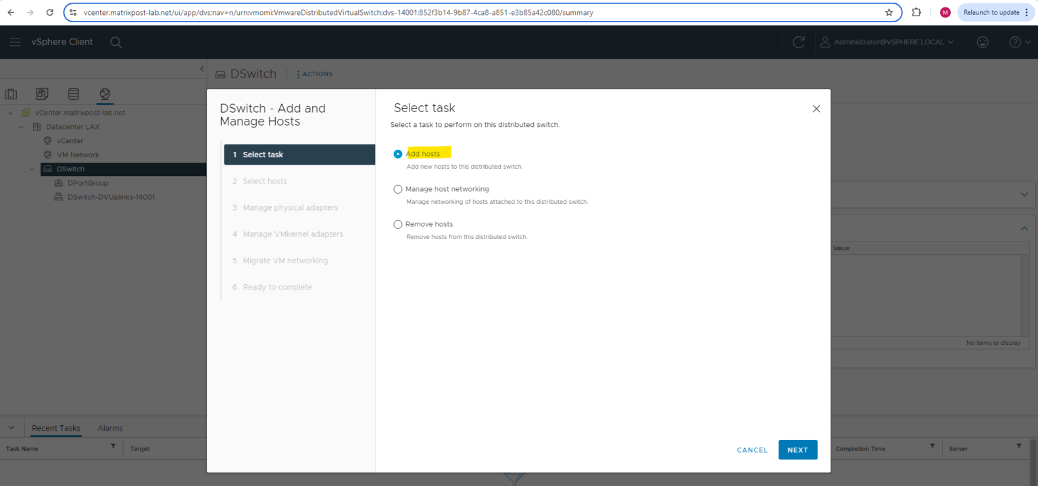Open the hamburger navigation menu

(15, 42)
